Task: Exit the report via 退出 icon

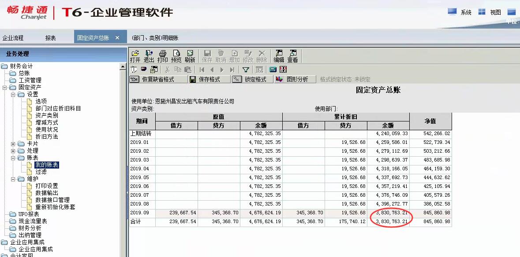Action: click(x=149, y=56)
